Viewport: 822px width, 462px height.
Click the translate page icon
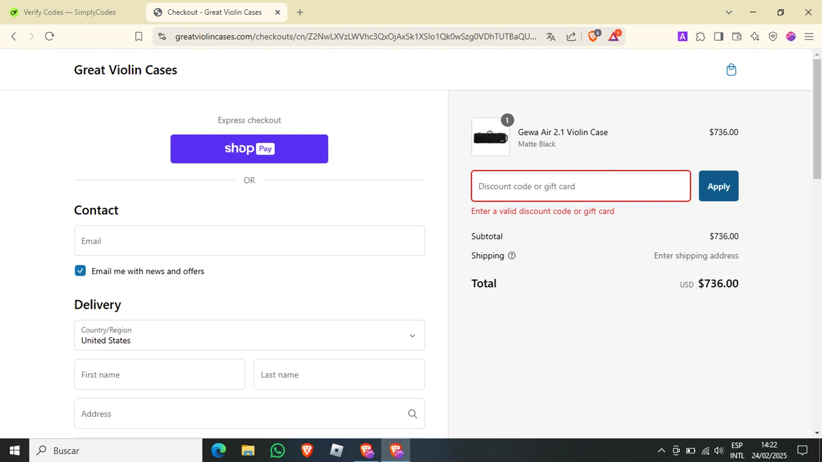click(x=551, y=37)
